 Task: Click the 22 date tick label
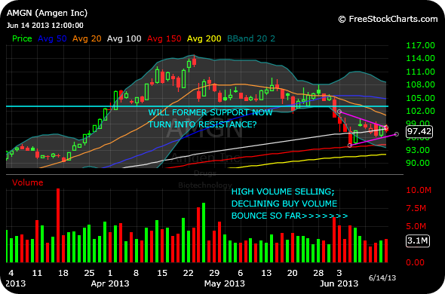(188, 273)
